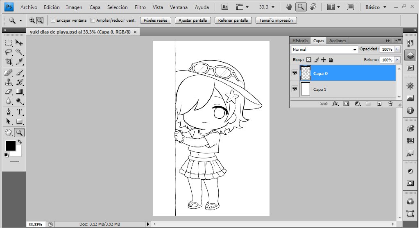
Task: Select the Eyedropper tool
Action: (19, 61)
